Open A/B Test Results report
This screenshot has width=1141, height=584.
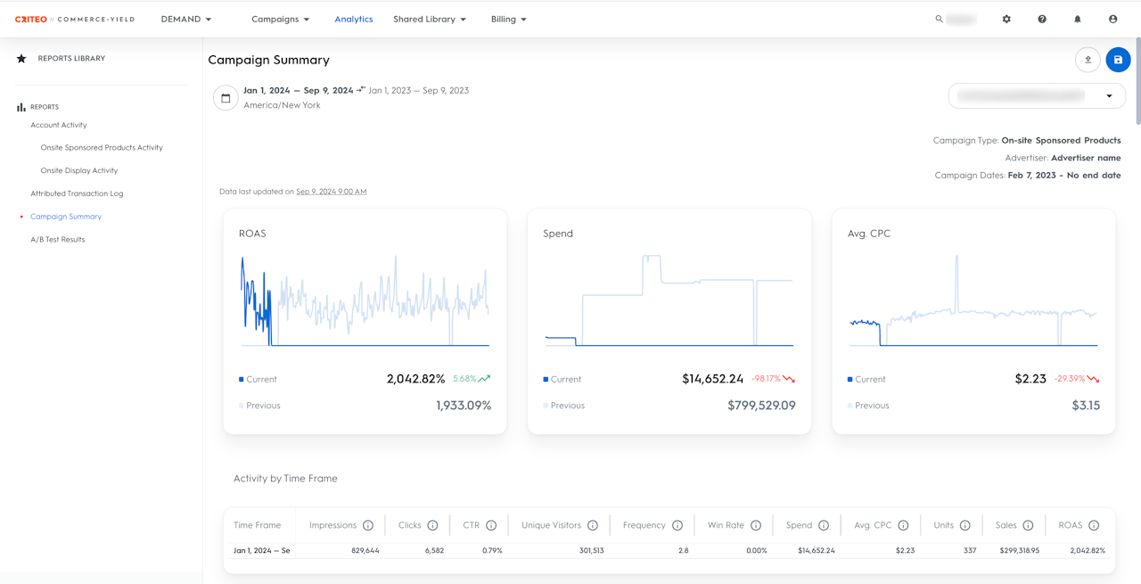[x=58, y=240]
